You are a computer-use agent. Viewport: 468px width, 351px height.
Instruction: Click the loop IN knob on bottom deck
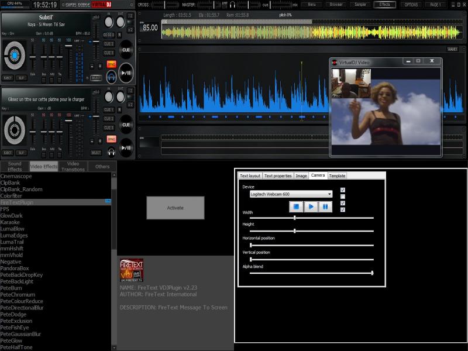coord(109,97)
